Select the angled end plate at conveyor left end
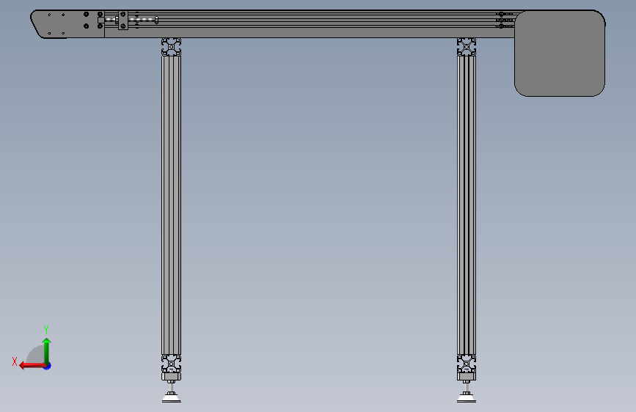 pyautogui.click(x=67, y=24)
